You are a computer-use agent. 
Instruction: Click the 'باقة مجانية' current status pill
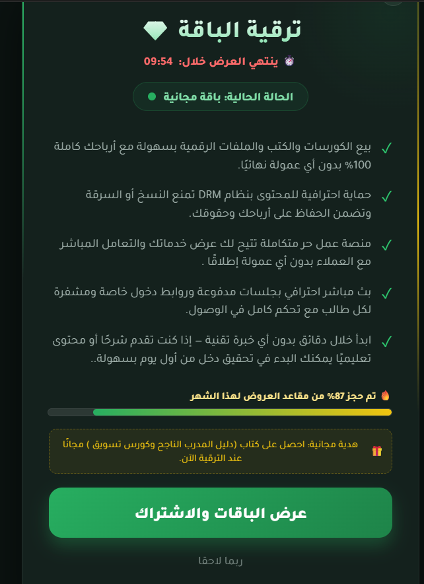click(220, 96)
